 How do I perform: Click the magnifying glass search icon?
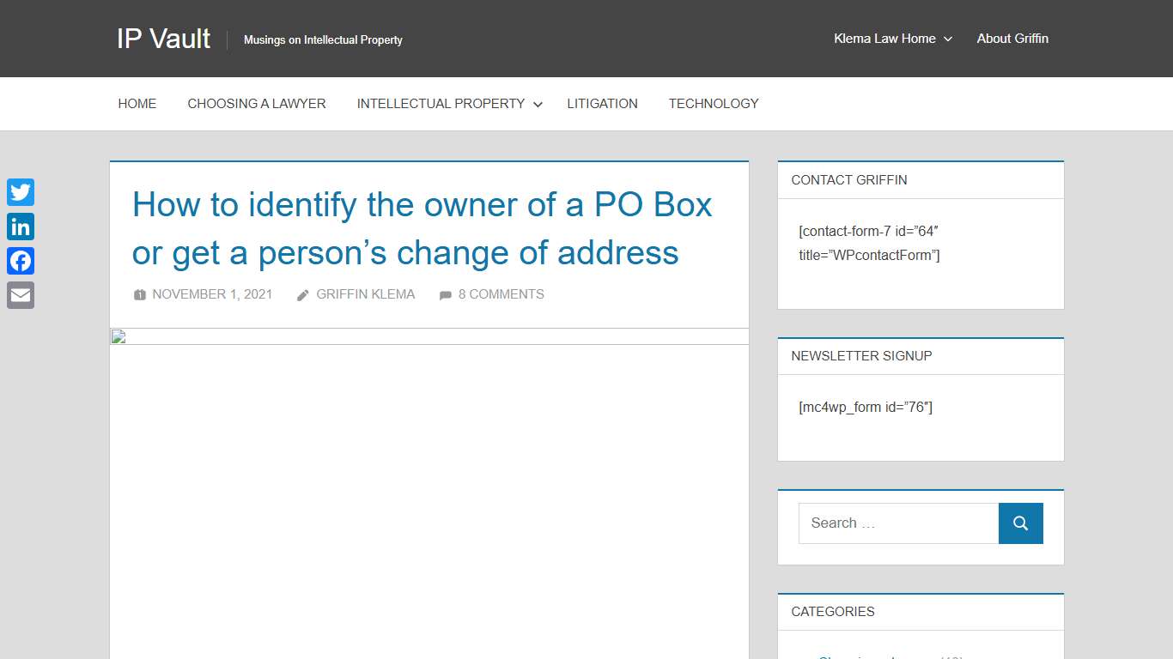pyautogui.click(x=1020, y=523)
